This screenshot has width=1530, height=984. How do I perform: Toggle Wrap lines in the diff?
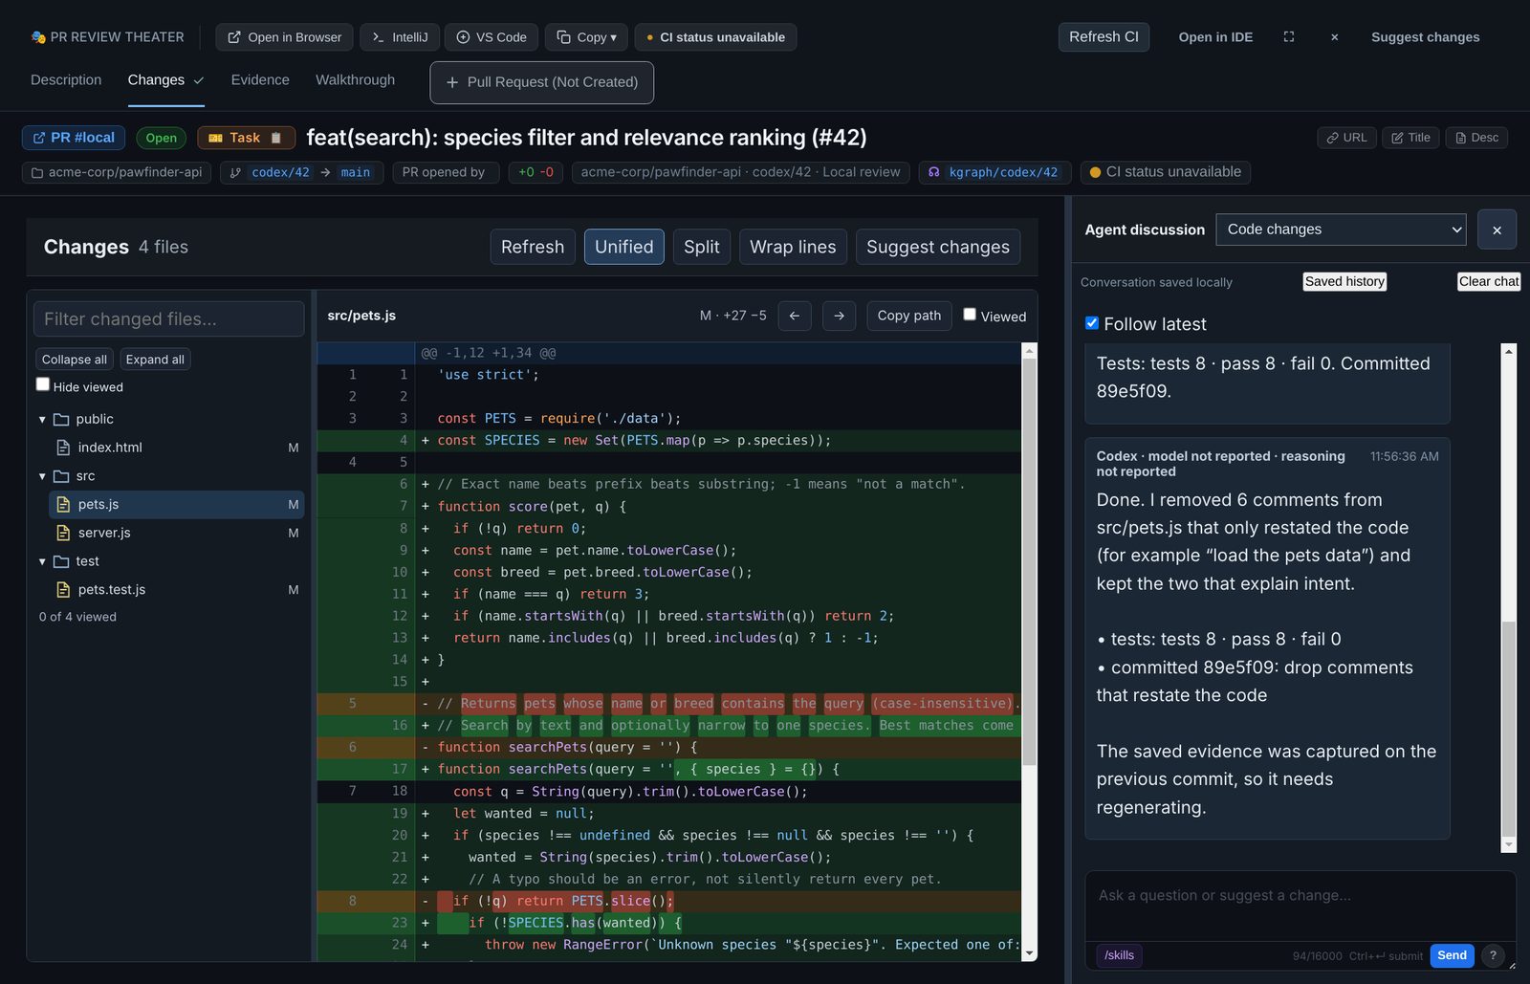coord(793,247)
